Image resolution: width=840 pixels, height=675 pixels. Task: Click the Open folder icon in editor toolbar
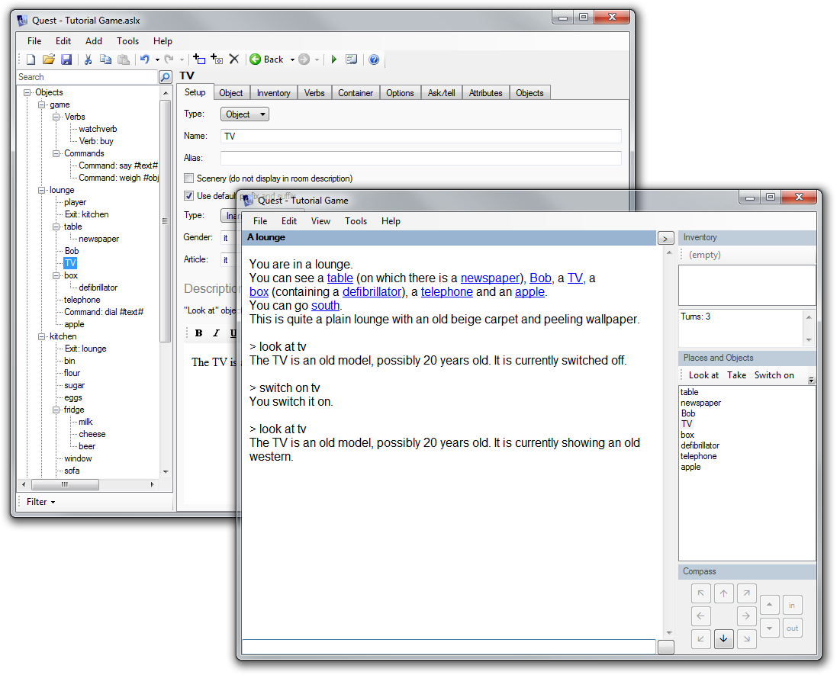point(49,59)
